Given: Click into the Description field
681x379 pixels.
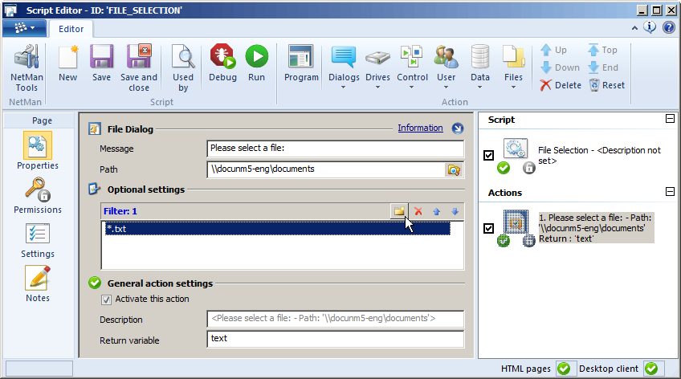Looking at the screenshot, I should (336, 319).
